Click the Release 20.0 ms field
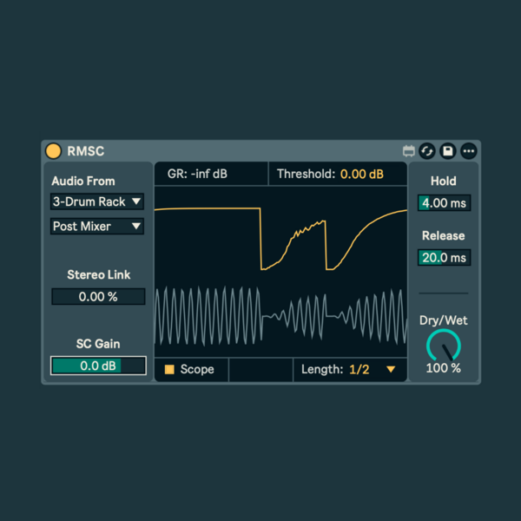Screen dimensions: 521x521 tap(444, 258)
